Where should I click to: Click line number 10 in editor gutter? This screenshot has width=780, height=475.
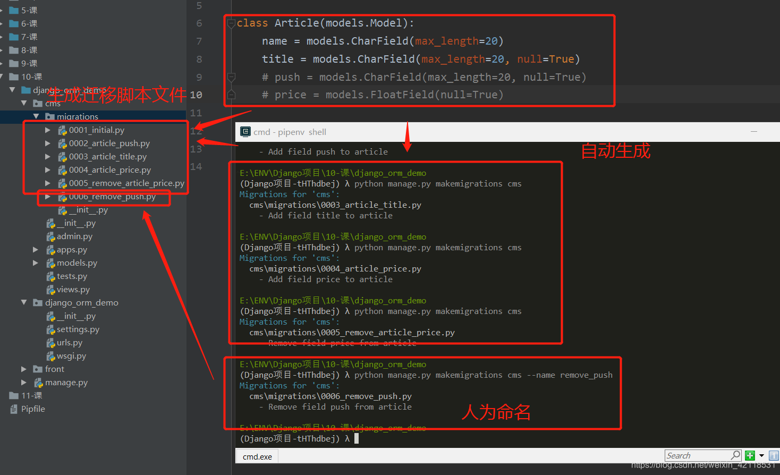[196, 95]
